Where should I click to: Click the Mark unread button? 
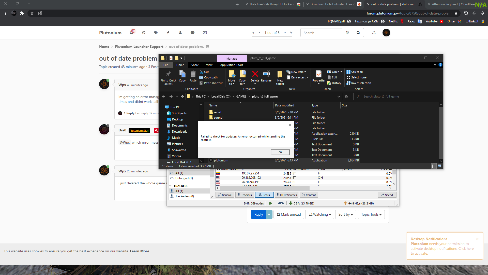pyautogui.click(x=289, y=214)
